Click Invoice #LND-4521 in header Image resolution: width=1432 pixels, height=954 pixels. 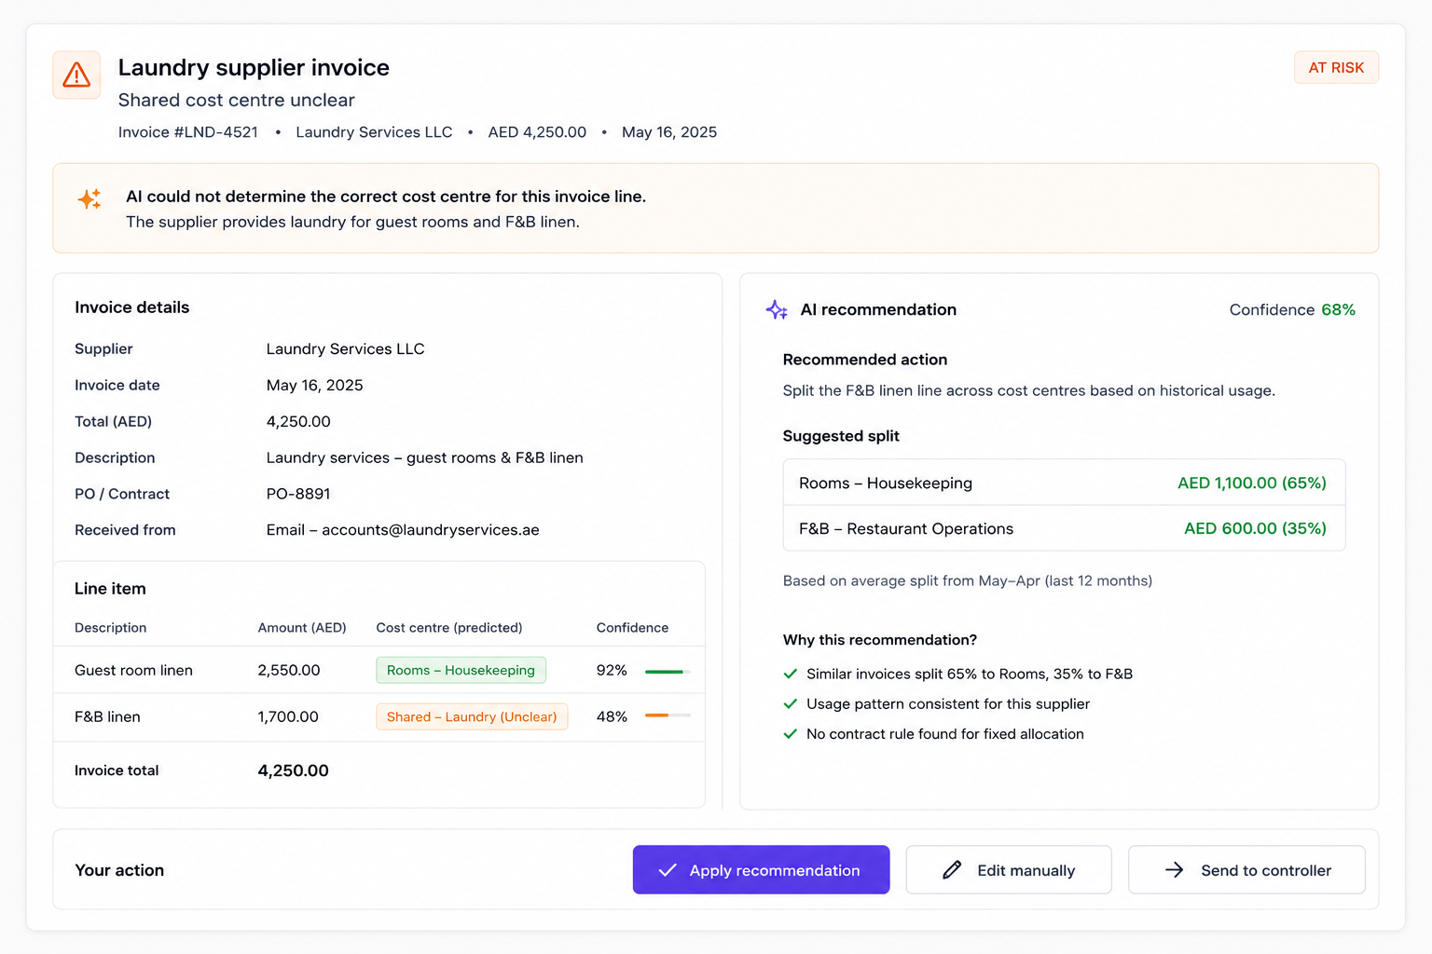pyautogui.click(x=188, y=132)
